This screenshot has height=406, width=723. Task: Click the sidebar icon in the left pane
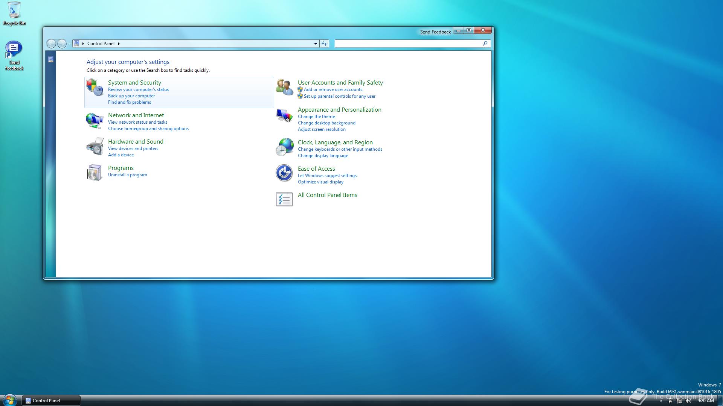point(51,59)
